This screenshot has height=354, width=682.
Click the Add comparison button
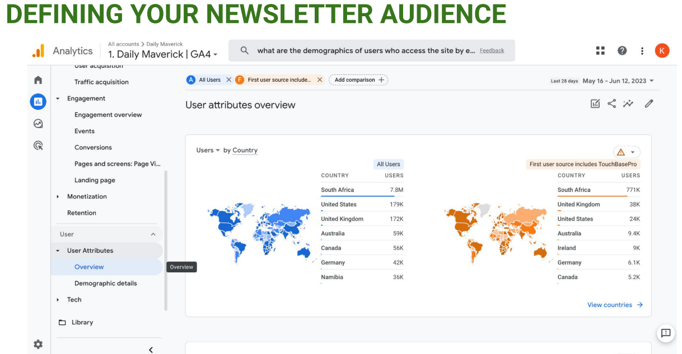click(x=358, y=80)
